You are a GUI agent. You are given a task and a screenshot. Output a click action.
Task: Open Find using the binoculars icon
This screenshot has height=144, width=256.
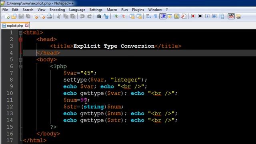99,16
